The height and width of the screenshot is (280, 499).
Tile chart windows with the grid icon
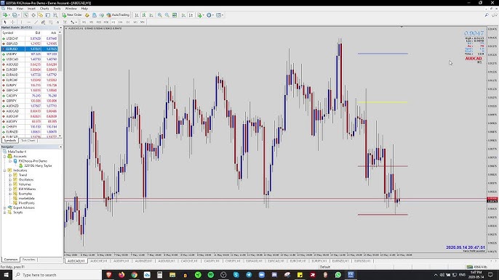click(175, 15)
